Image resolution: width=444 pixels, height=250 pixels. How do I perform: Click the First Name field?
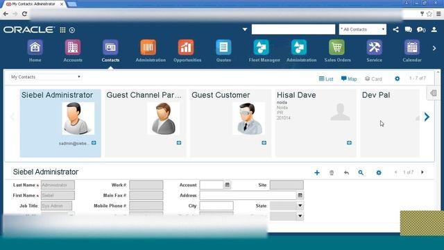coord(58,195)
